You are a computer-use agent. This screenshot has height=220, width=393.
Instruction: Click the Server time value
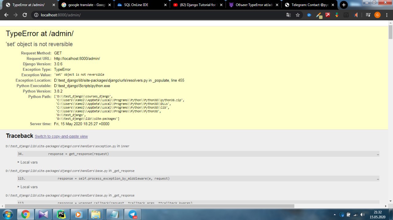82,124
